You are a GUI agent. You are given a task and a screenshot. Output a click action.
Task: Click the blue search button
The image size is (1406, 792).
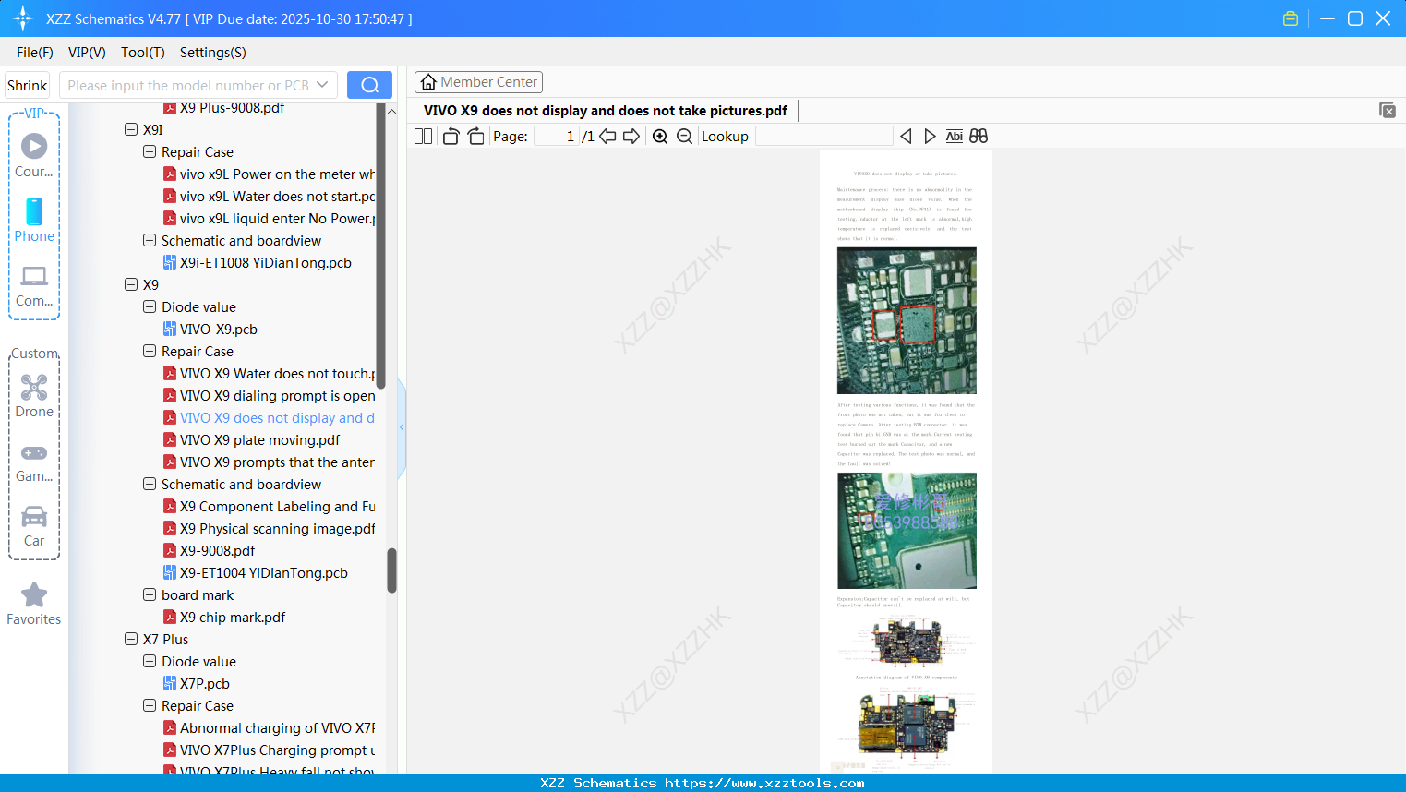click(x=369, y=85)
